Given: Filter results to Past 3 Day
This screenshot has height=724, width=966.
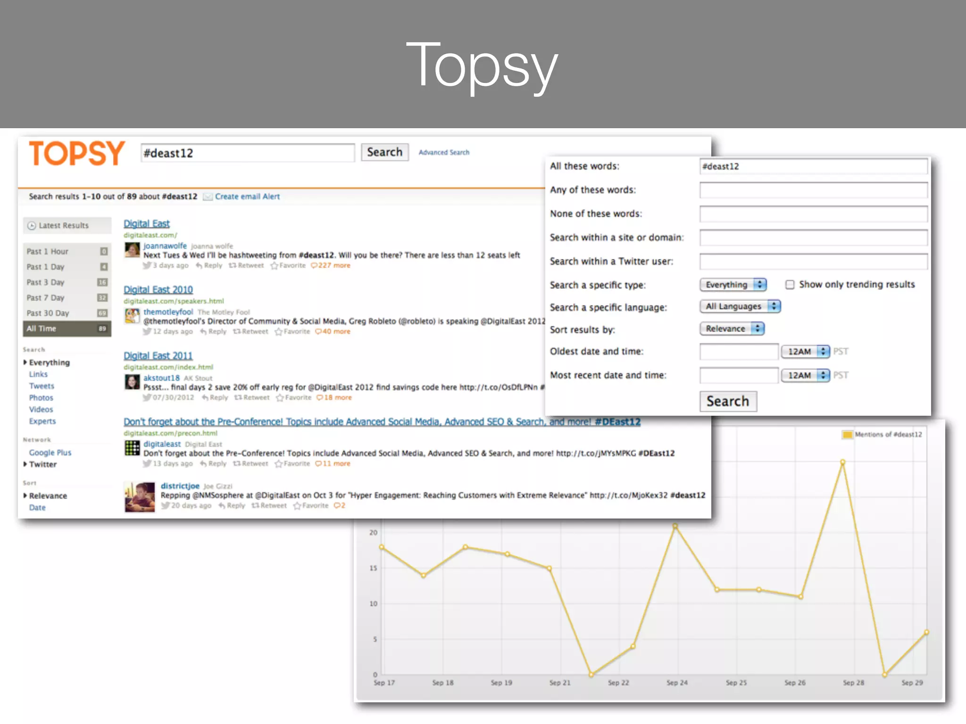Looking at the screenshot, I should (x=67, y=282).
